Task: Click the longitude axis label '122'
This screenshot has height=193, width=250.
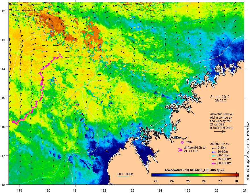Action: coord(104,190)
